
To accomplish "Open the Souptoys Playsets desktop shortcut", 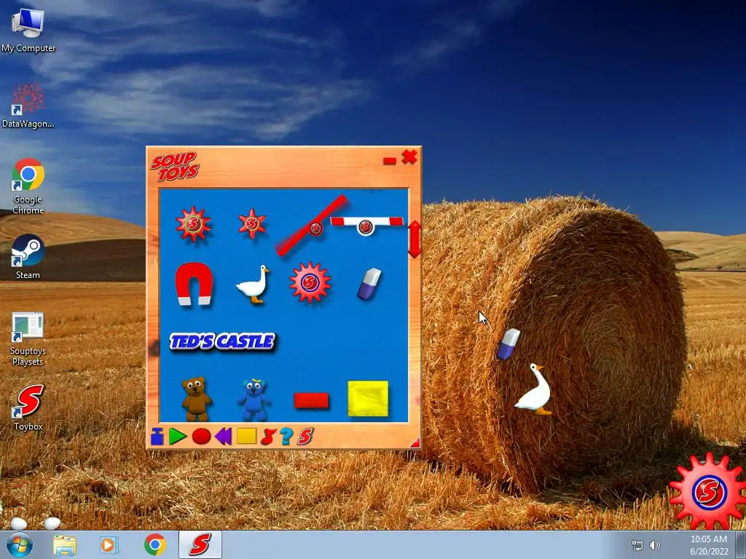I will pyautogui.click(x=28, y=338).
